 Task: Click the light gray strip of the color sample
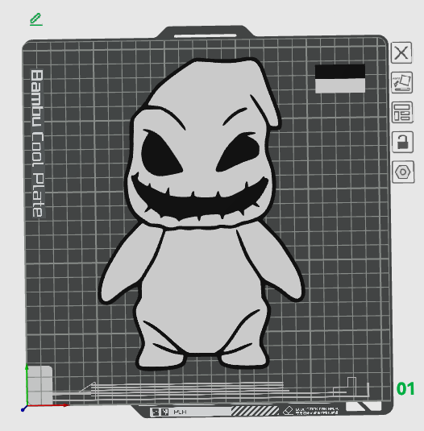[340, 85]
